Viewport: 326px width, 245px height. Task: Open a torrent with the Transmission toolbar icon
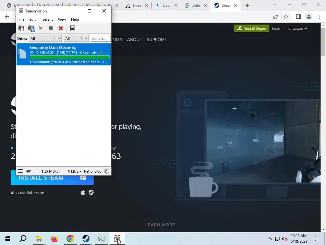tap(21, 28)
